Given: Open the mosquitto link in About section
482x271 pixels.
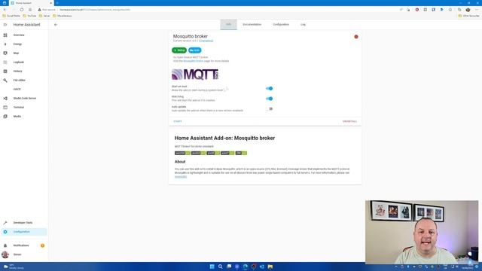Looking at the screenshot, I should pos(181,177).
